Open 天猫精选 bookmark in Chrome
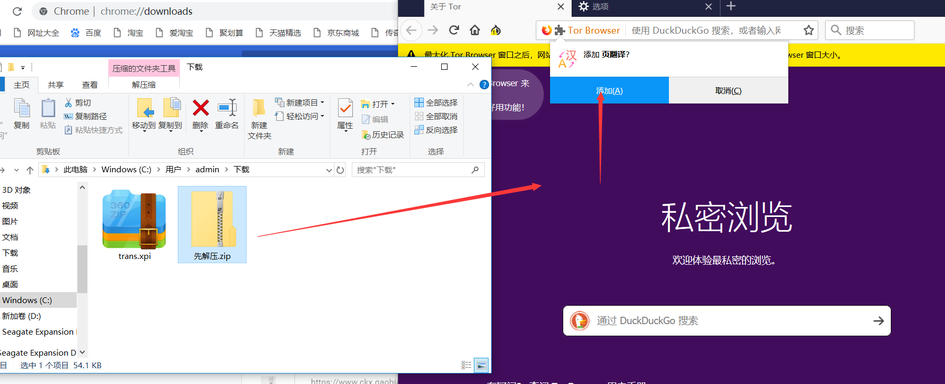Image resolution: width=945 pixels, height=384 pixels. [278, 33]
